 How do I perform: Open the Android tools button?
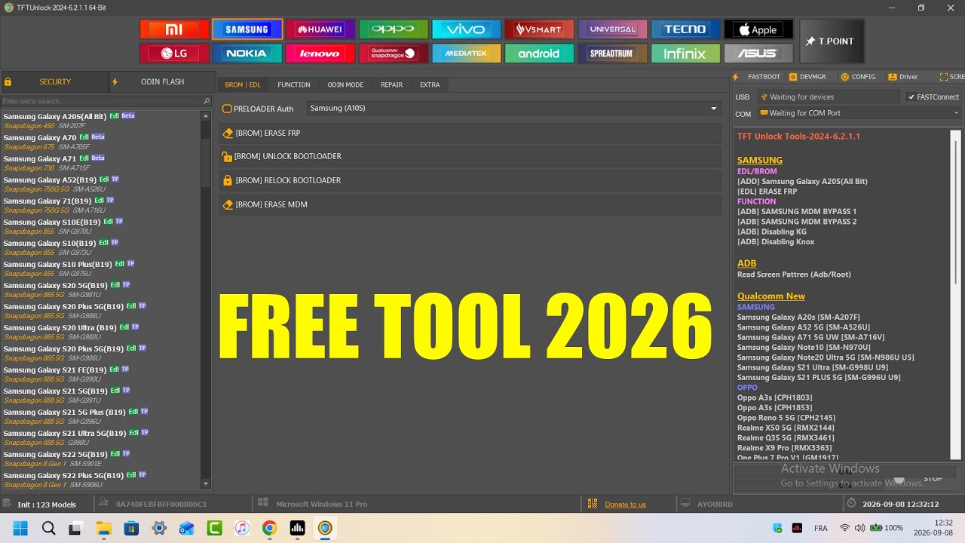pos(539,54)
